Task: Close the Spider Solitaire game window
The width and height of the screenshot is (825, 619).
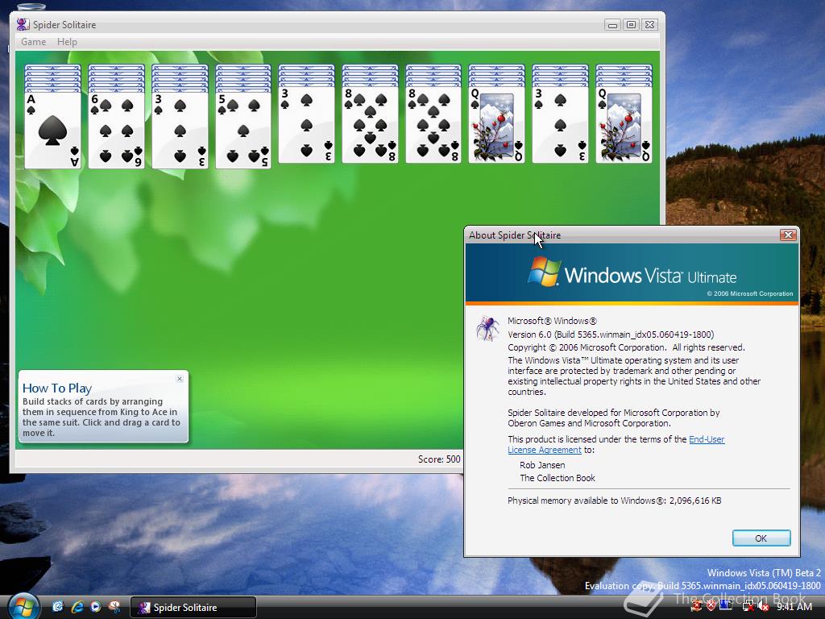Action: (x=650, y=24)
